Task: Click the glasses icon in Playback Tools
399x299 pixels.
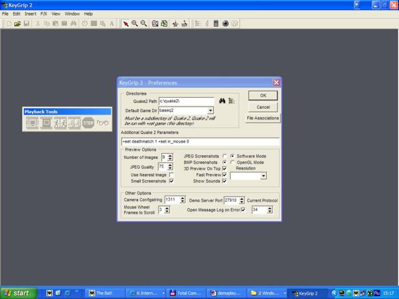Action: 102,123
